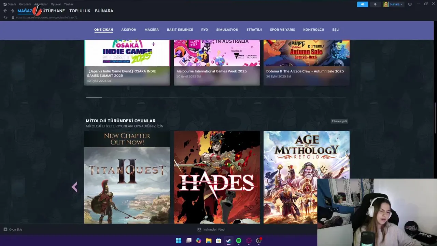Image resolution: width=437 pixels, height=246 pixels.
Task: Click the buinara profile avatar
Action: point(386,4)
